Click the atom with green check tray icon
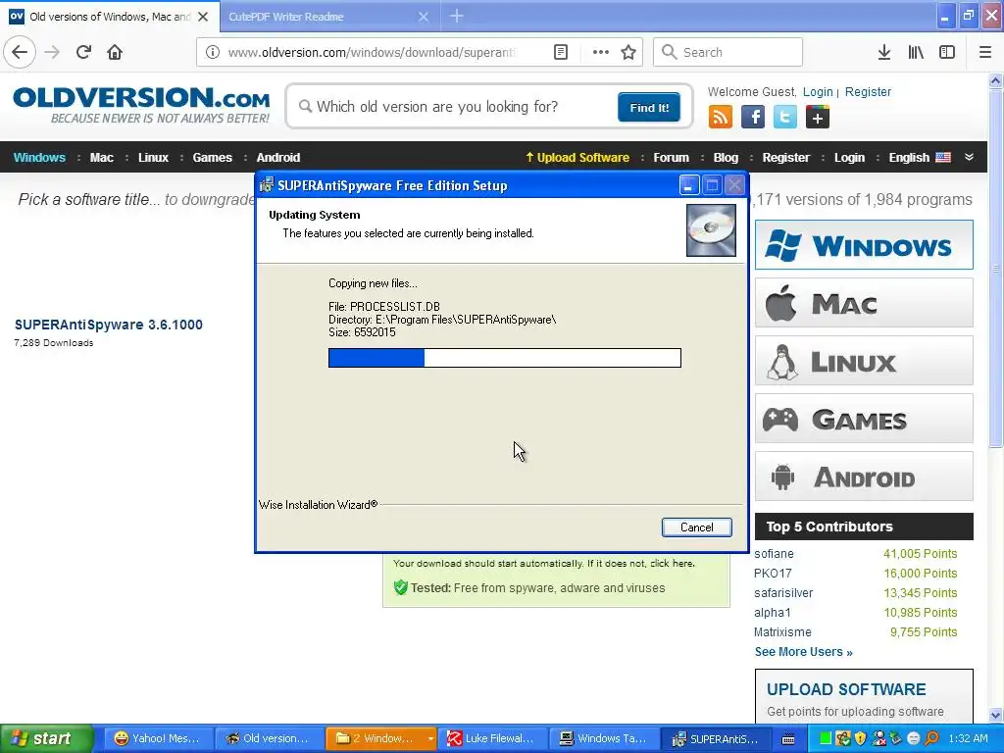The image size is (1004, 753). (x=842, y=739)
